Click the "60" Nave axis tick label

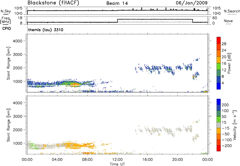click(x=214, y=18)
